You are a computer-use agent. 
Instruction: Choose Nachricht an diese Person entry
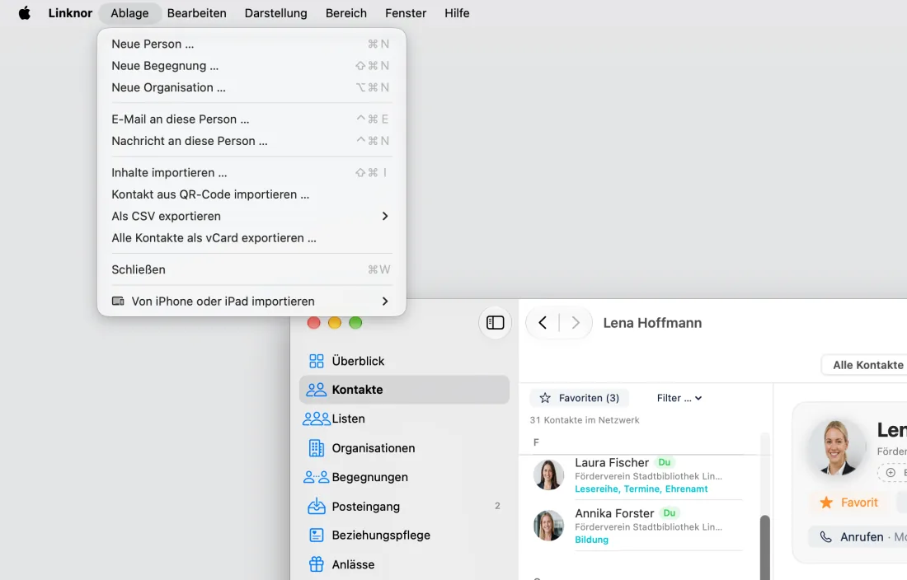(x=251, y=141)
